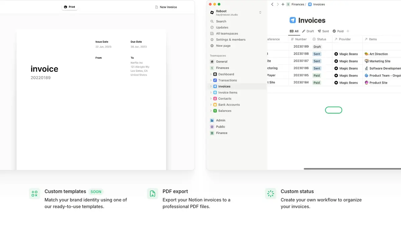The width and height of the screenshot is (401, 232).
Task: Switch to the Sent view tab
Action: tap(323, 31)
